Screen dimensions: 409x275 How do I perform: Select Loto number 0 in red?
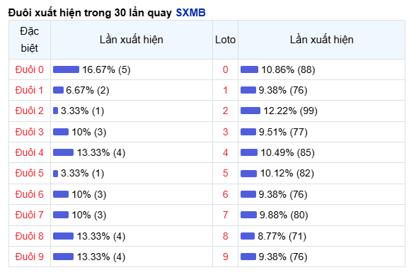tap(225, 69)
